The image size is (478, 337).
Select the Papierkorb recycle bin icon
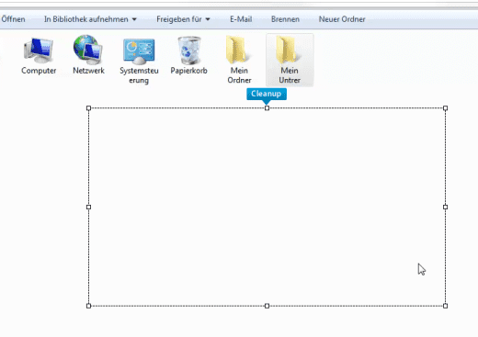(189, 55)
